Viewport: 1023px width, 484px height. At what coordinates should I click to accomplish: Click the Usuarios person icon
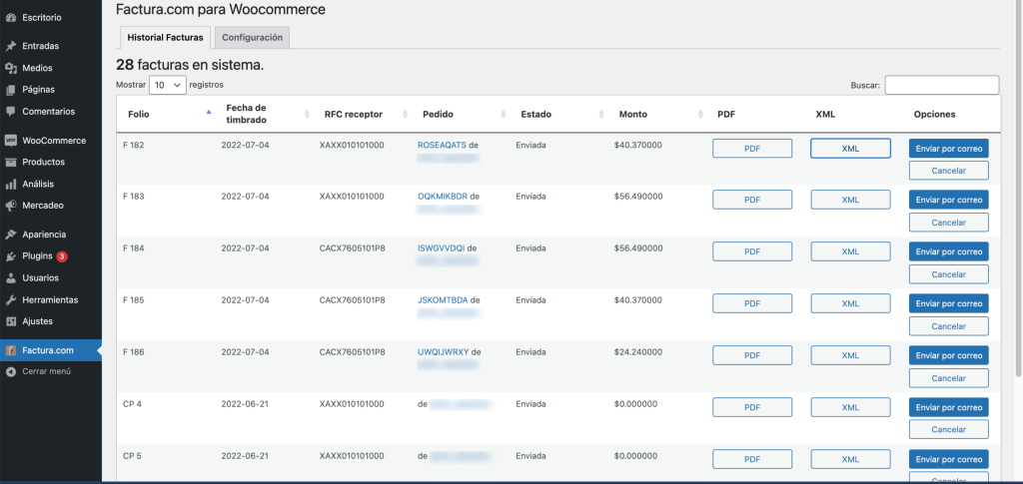10,278
